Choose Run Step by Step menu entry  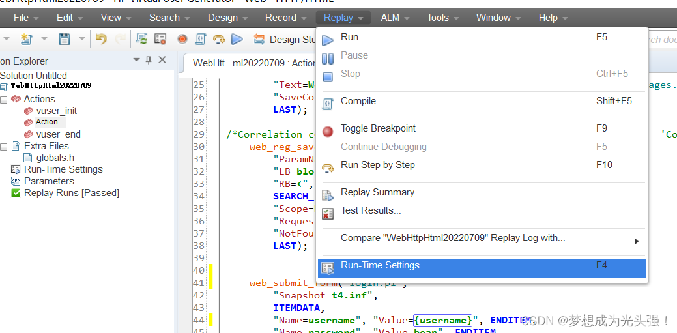(x=482, y=165)
